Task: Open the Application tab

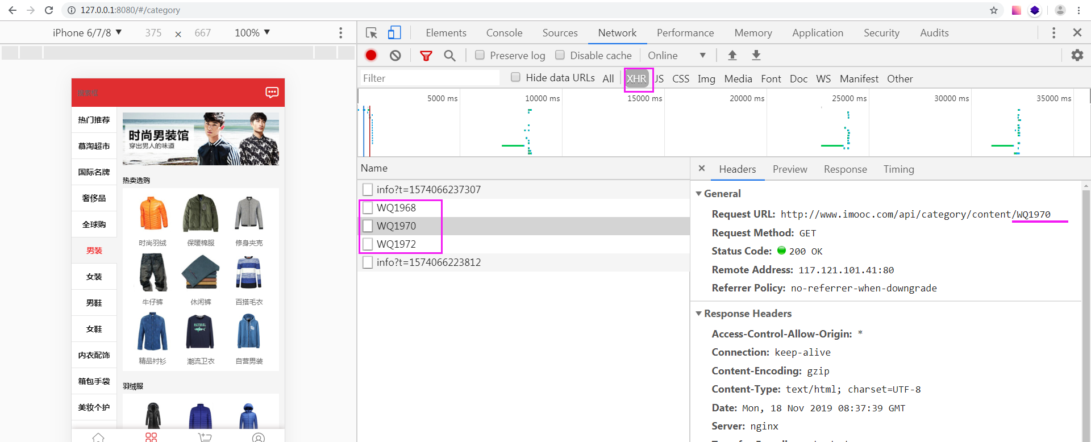Action: [x=818, y=33]
